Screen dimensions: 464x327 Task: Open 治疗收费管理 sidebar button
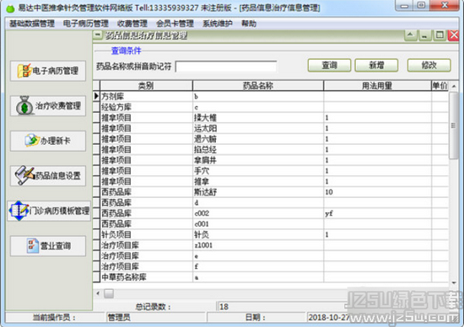tap(48, 106)
